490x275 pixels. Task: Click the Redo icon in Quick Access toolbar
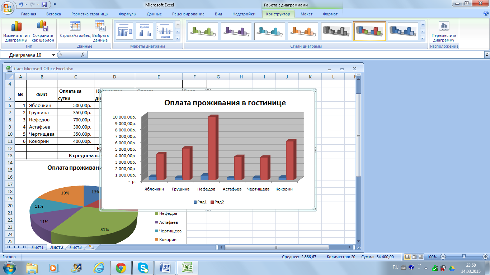point(33,5)
